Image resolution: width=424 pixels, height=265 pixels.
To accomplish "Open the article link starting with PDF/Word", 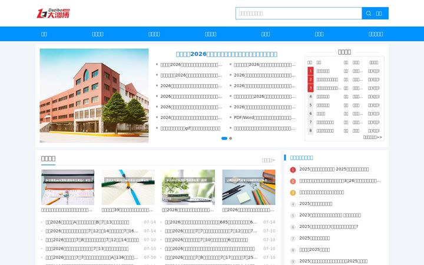I will point(264,118).
